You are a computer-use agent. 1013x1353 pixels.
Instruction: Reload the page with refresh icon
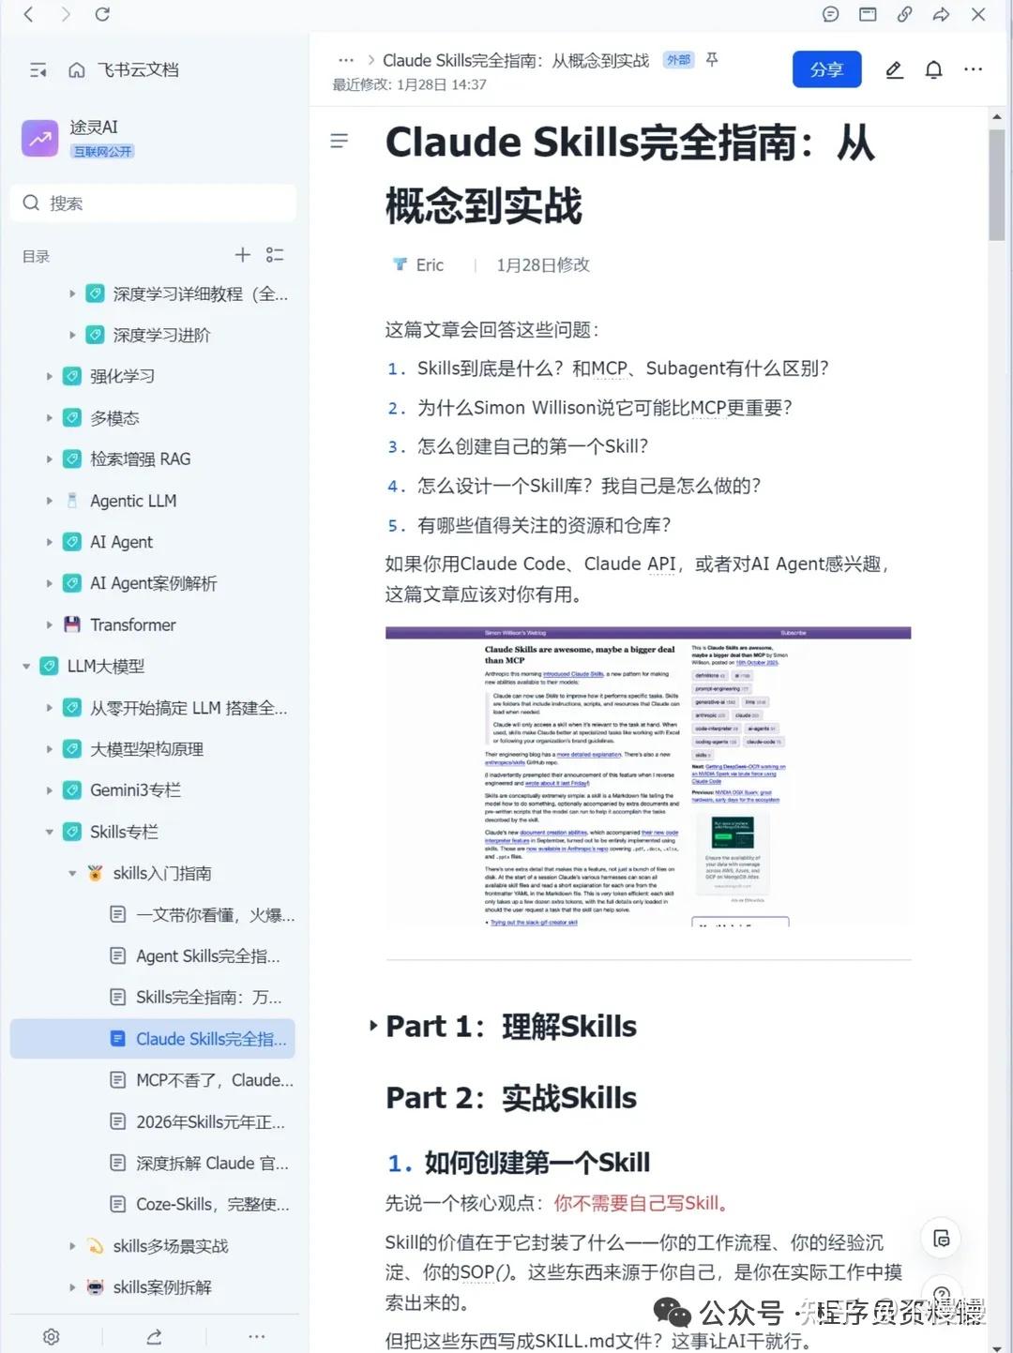tap(102, 14)
